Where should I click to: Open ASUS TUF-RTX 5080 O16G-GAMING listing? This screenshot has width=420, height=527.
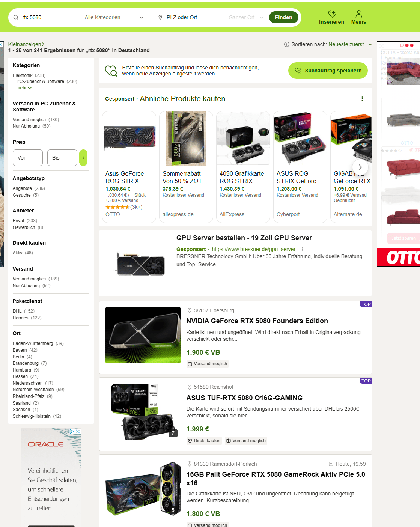tap(244, 398)
